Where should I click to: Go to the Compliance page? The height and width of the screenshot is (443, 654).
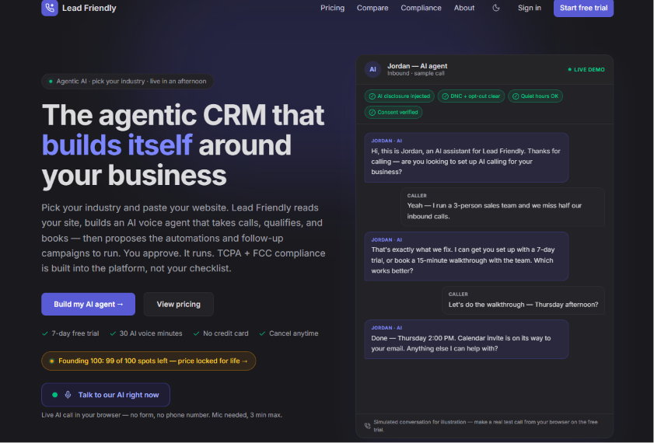[421, 8]
